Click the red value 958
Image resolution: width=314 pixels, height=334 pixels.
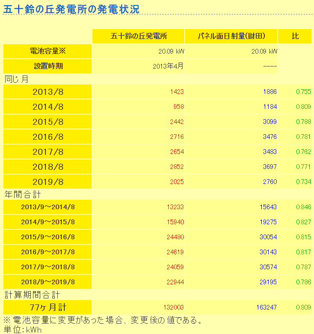(179, 107)
